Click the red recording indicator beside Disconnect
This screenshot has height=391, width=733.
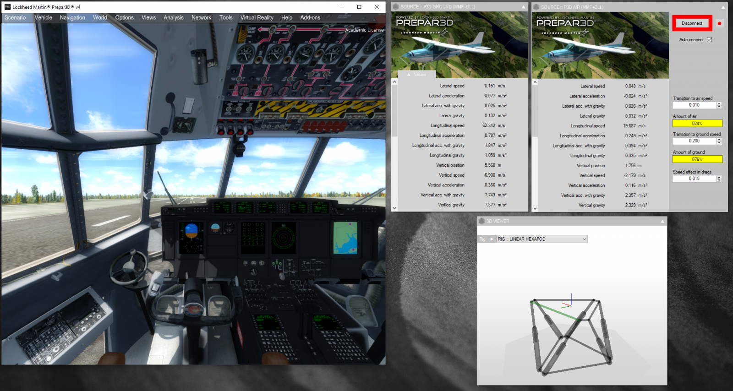point(719,23)
